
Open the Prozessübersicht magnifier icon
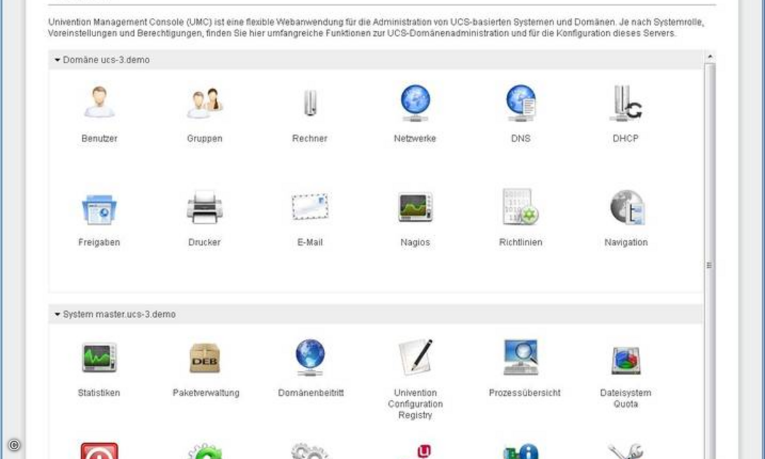coord(521,357)
